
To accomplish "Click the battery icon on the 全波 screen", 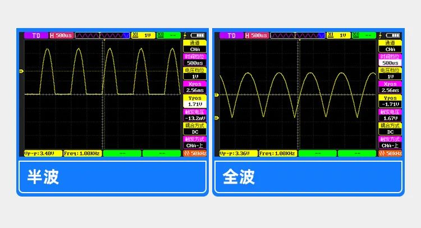I will 393,35.
